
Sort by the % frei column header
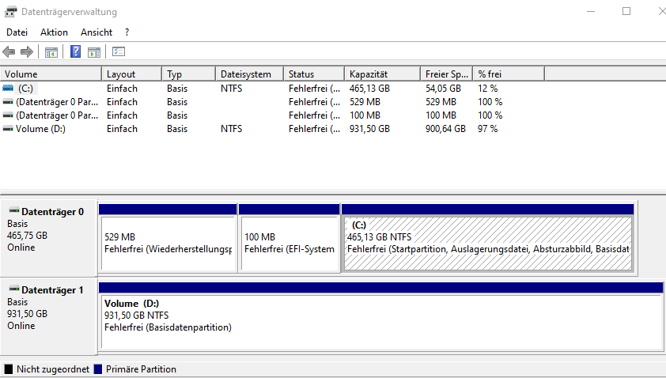click(509, 74)
